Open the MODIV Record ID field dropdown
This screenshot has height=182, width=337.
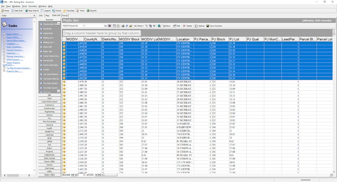pos(83,26)
